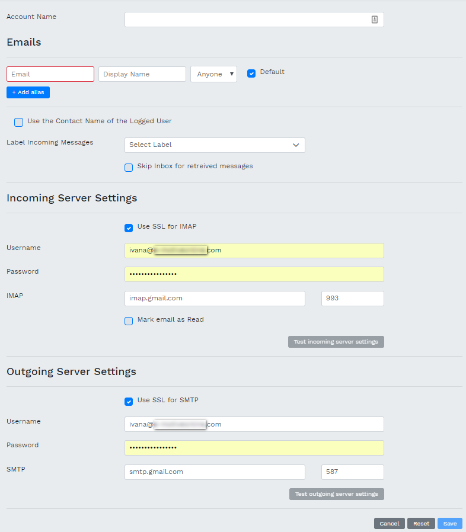Uncheck the Default email checkbox
Screen dimensions: 466x532
pos(251,73)
